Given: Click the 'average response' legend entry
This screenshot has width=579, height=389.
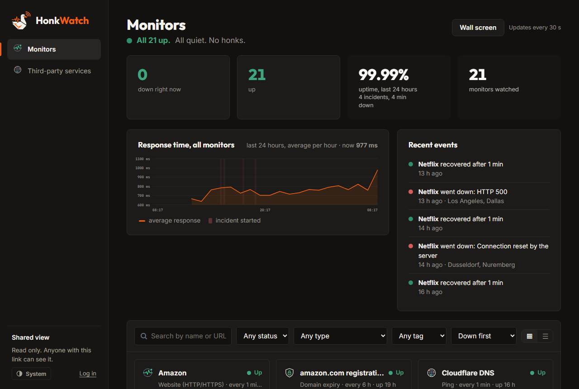Looking at the screenshot, I should pos(170,221).
